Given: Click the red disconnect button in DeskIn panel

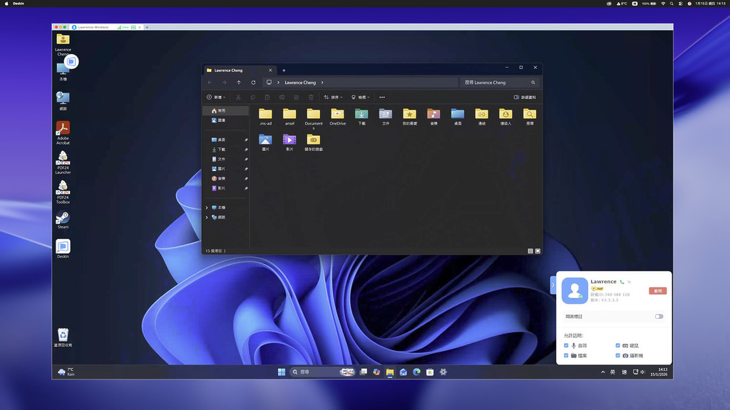Looking at the screenshot, I should pyautogui.click(x=657, y=290).
